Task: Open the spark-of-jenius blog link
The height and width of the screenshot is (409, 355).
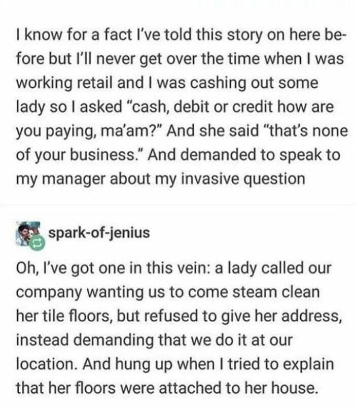Action: tap(99, 233)
